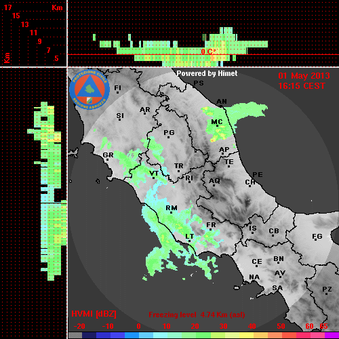This screenshot has height=339, width=339.
Task: Select the '20' value on dBZ scale
Action: (x=195, y=326)
